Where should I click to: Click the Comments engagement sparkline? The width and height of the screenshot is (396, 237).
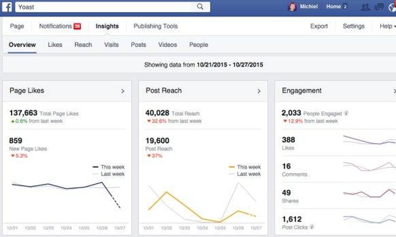(369, 166)
